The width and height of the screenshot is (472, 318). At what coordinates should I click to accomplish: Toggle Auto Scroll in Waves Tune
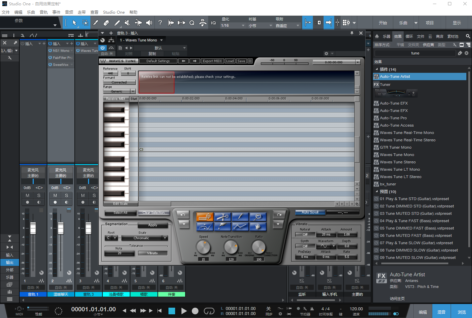tap(310, 212)
